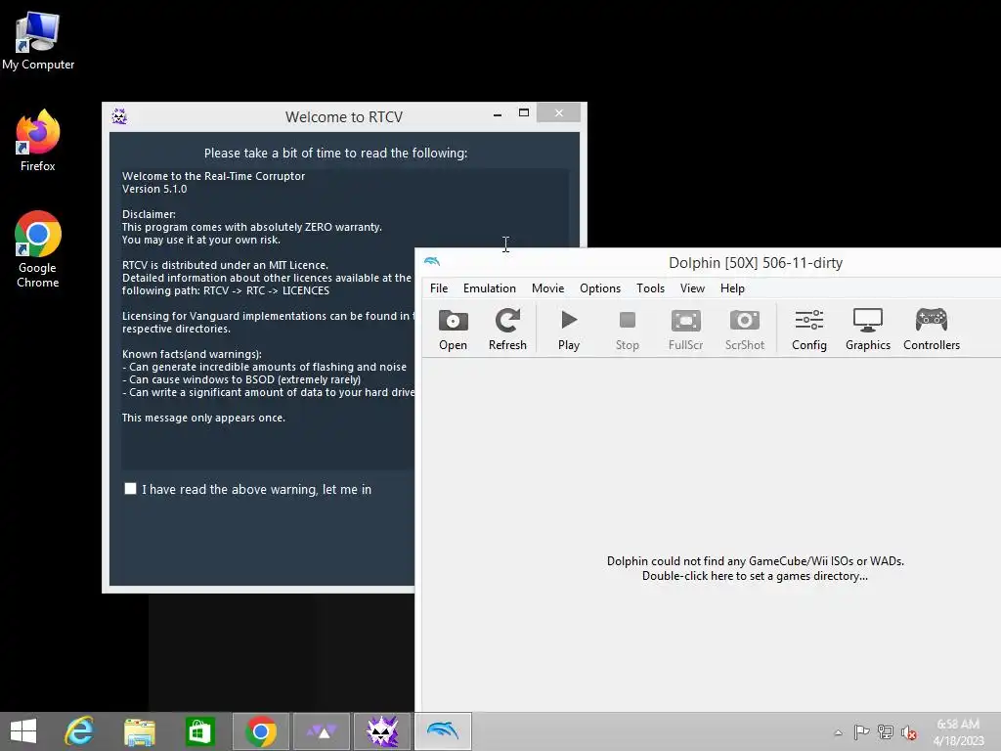Select the Firefox desktop icon
Image resolution: width=1001 pixels, height=751 pixels.
(x=38, y=141)
